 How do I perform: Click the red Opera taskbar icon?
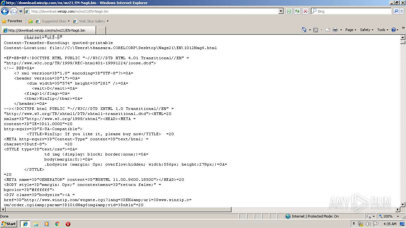(x=68, y=224)
